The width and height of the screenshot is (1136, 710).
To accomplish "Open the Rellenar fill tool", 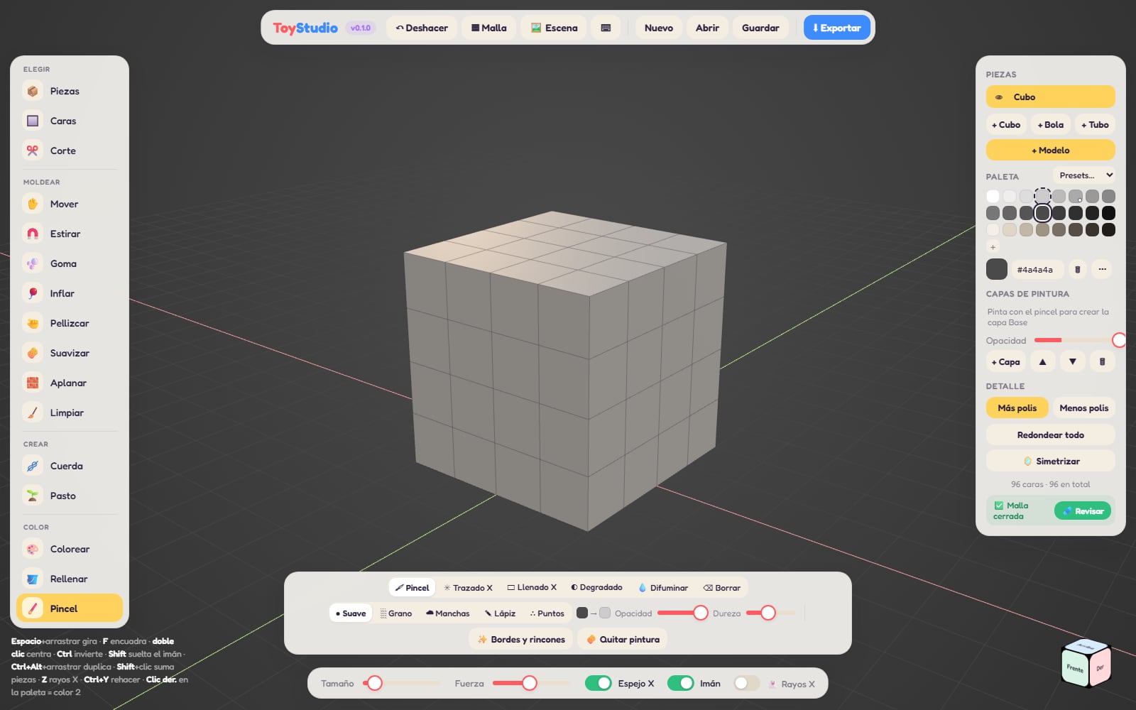I will pyautogui.click(x=69, y=579).
